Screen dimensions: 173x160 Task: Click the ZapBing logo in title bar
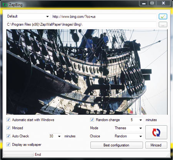coord(5,5)
